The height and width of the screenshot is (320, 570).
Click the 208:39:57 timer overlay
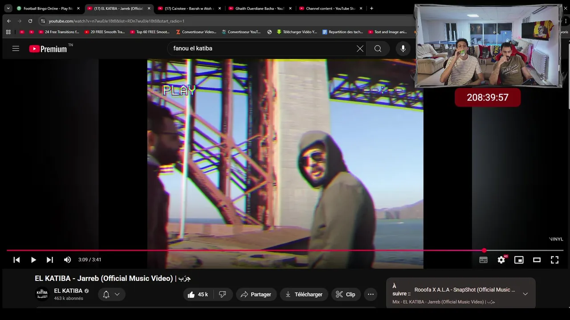(488, 97)
